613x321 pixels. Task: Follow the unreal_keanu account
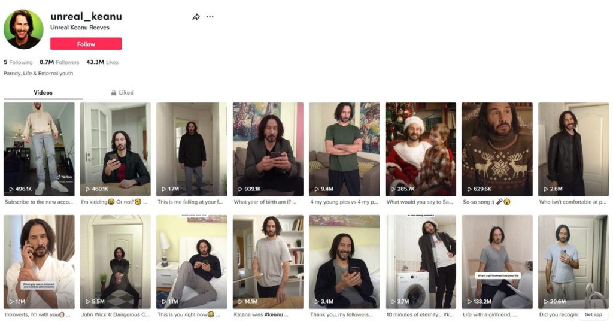pyautogui.click(x=86, y=44)
